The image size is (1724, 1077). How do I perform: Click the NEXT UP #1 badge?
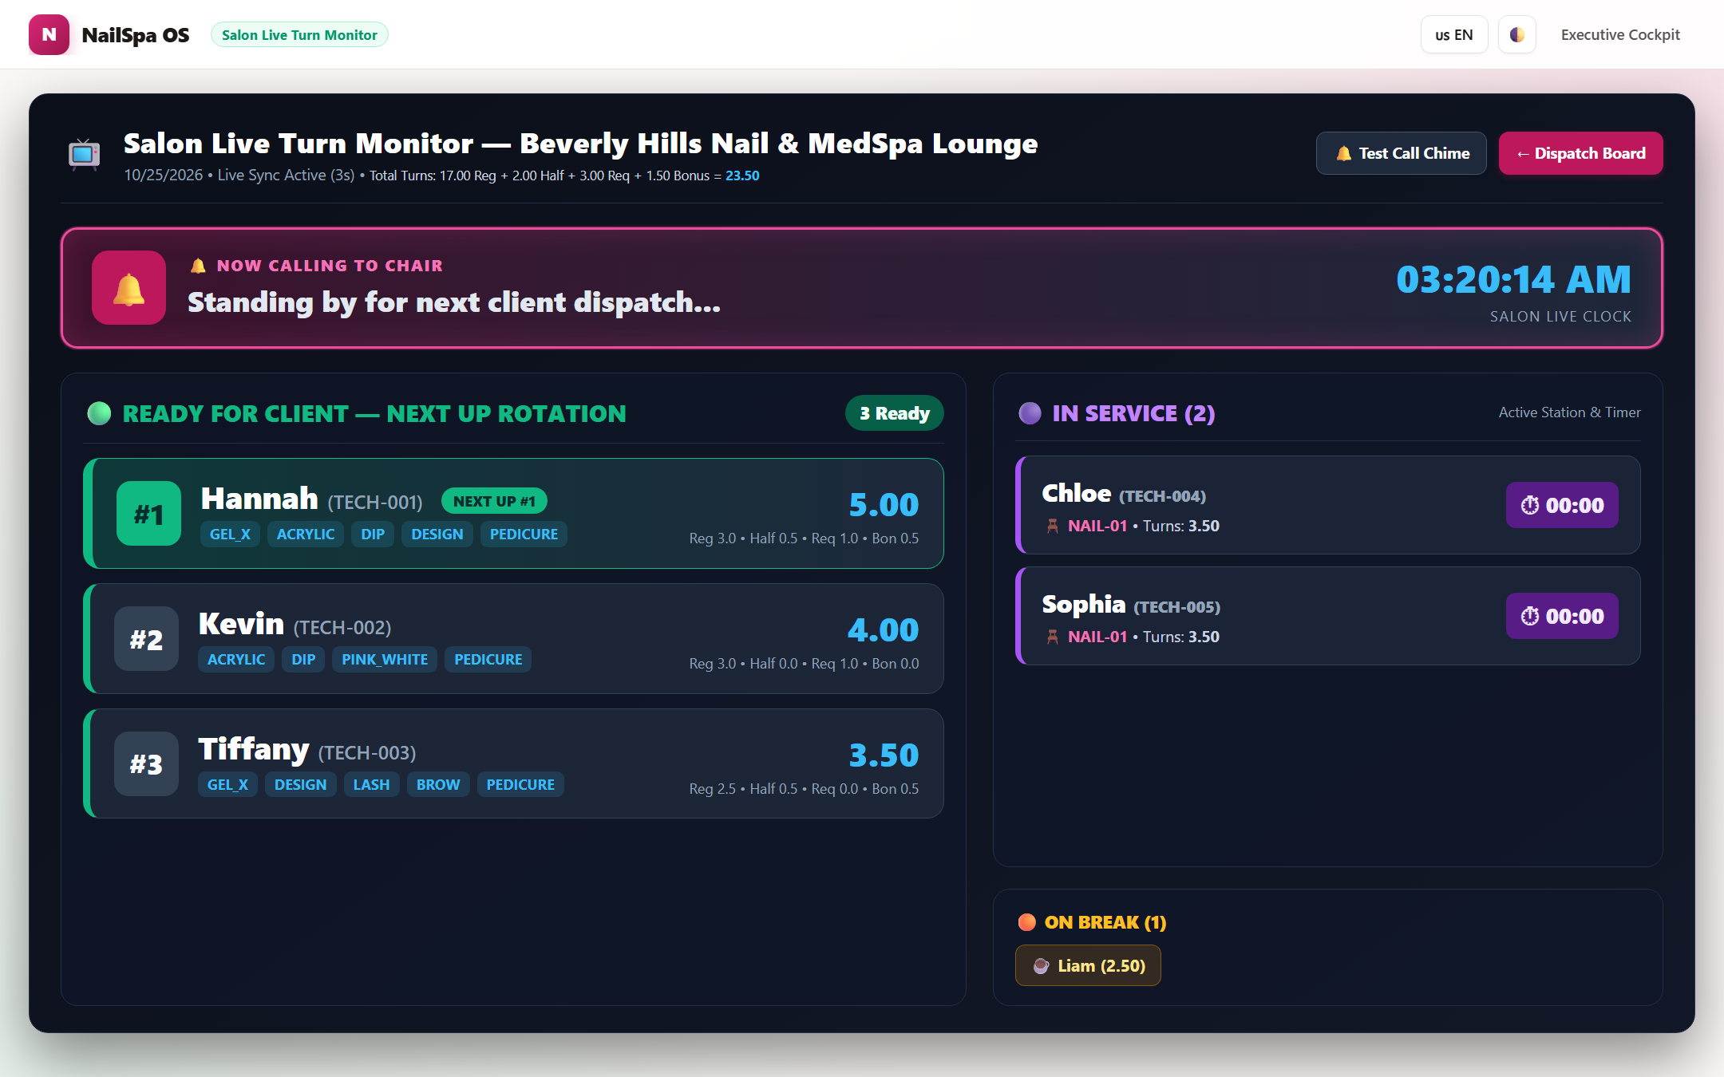click(x=494, y=501)
